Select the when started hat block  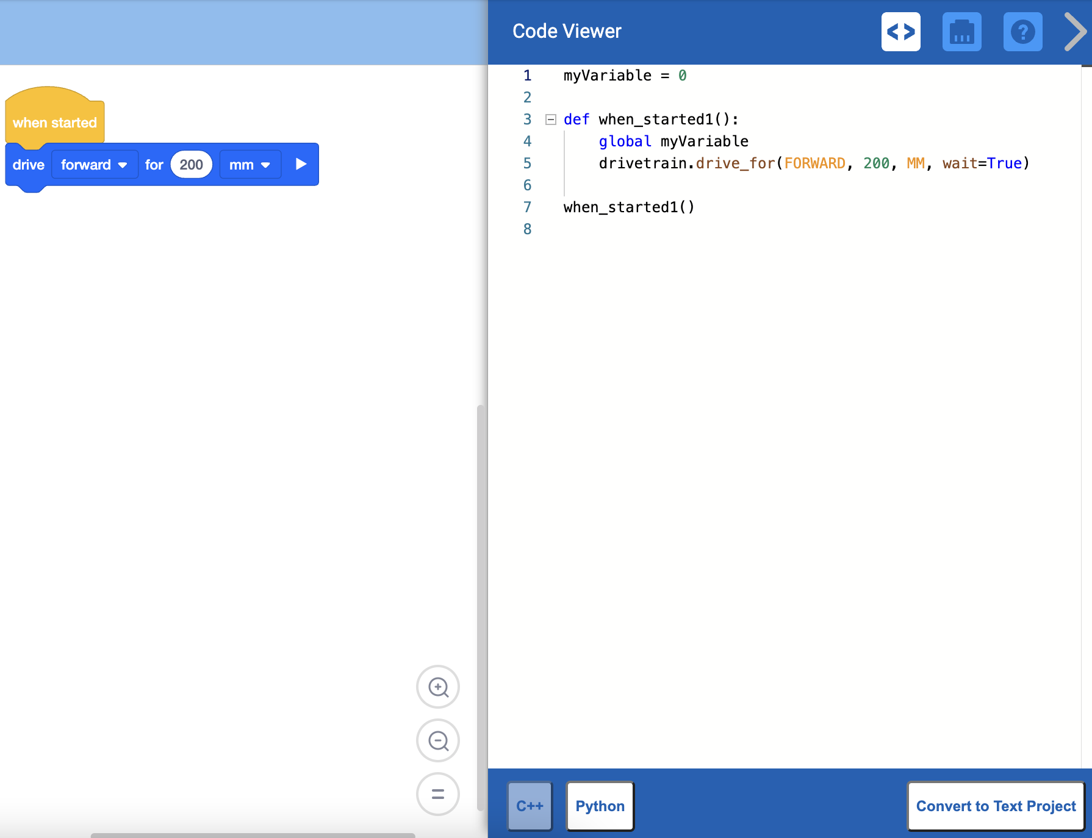click(55, 122)
